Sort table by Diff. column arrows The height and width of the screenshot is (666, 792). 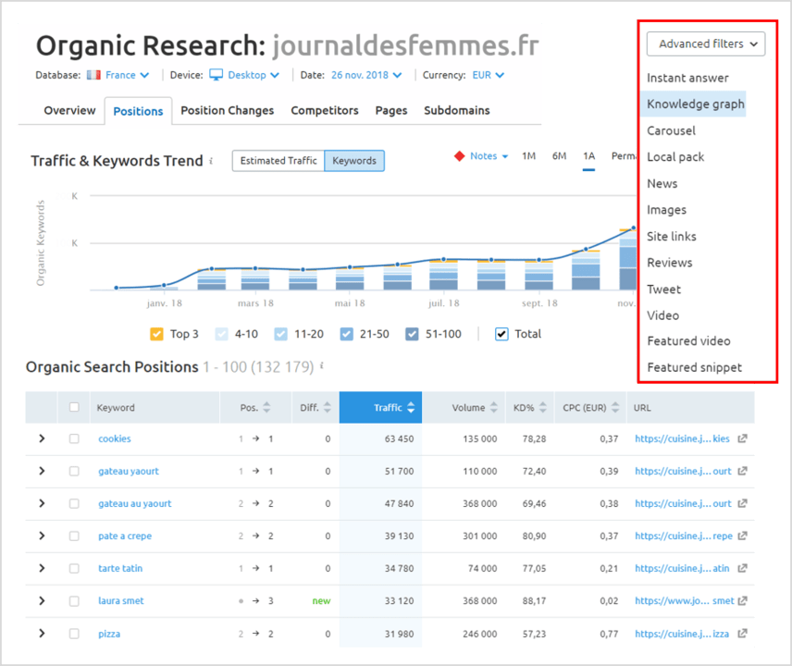click(x=328, y=407)
